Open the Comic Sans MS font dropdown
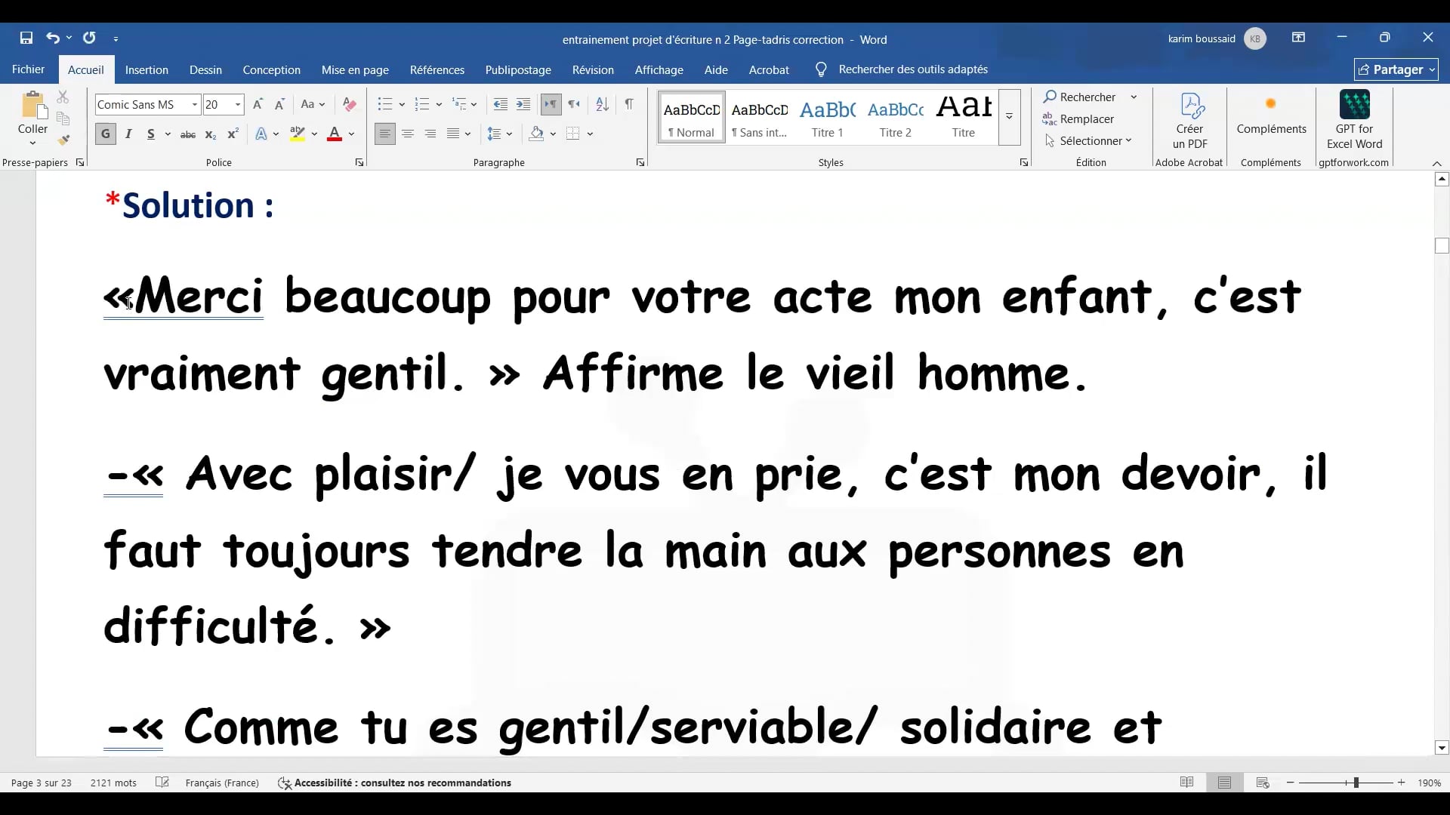Screen dimensions: 1450x815 195,105
